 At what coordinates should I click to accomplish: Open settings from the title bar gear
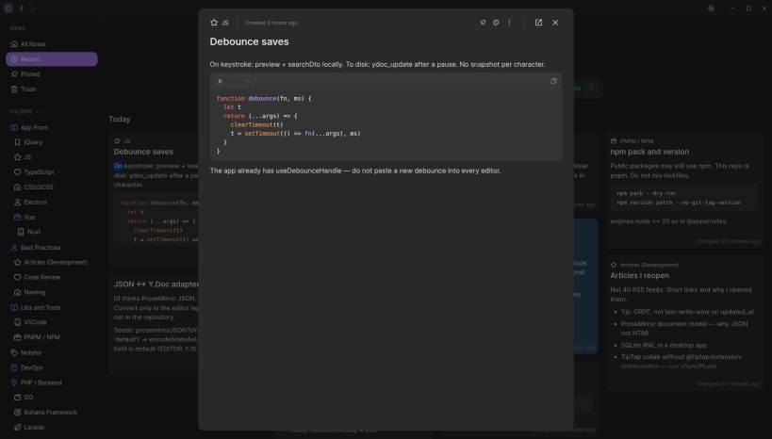point(711,8)
